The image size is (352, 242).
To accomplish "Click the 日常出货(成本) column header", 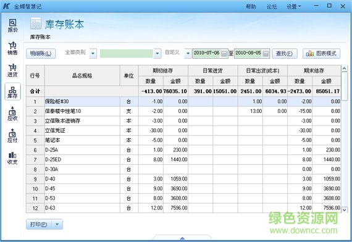I will [x=262, y=71].
